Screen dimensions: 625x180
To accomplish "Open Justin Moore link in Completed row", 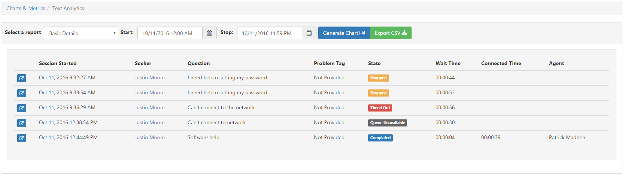I will click(x=150, y=138).
